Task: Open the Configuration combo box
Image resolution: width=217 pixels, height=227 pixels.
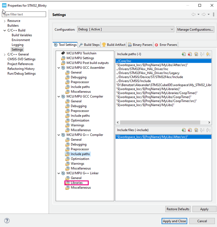Action: pos(126,29)
